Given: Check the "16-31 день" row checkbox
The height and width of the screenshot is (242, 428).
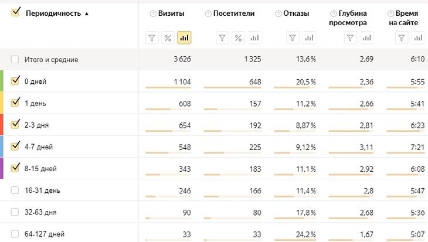Looking at the screenshot, I should click(15, 190).
